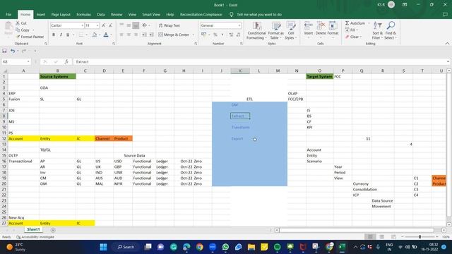
Task: Click the taskbar Search box
Action: point(126,247)
